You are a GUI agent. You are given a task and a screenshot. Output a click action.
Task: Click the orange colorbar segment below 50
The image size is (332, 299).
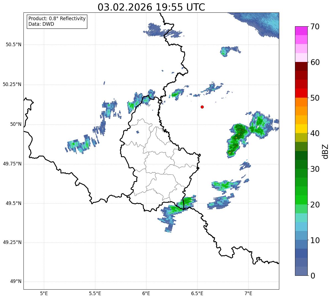click(x=301, y=102)
